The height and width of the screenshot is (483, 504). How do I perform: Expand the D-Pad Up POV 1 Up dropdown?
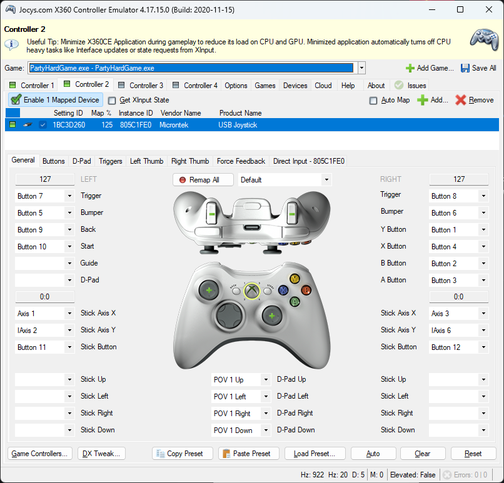[x=266, y=380]
